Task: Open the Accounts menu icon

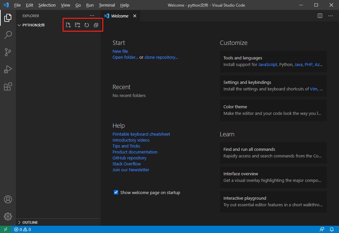Action: click(8, 199)
